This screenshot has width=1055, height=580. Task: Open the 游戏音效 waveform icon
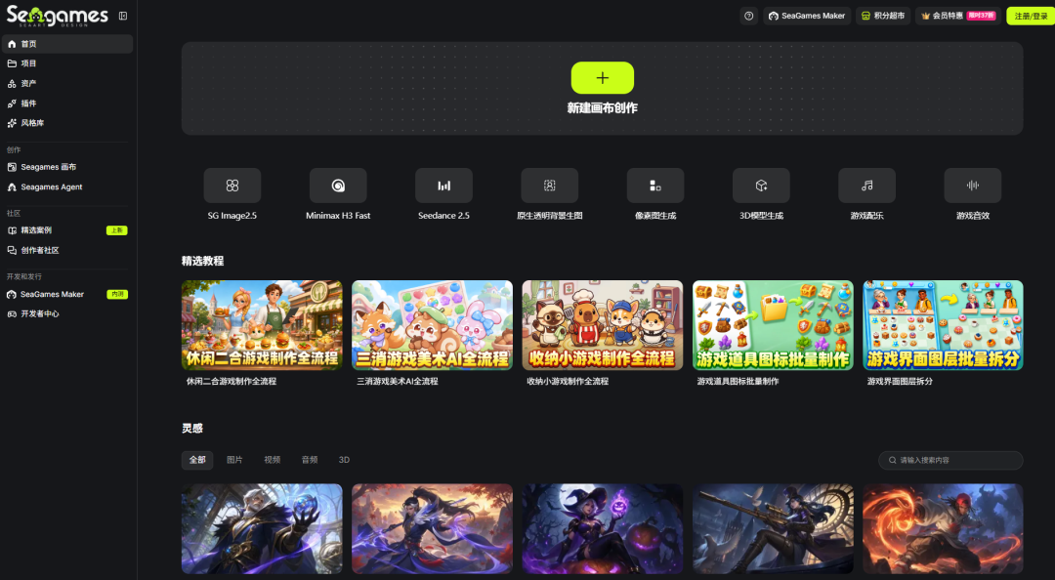click(x=973, y=186)
